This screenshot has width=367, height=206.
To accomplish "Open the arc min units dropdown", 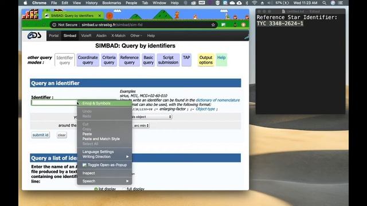I will pos(141,125).
